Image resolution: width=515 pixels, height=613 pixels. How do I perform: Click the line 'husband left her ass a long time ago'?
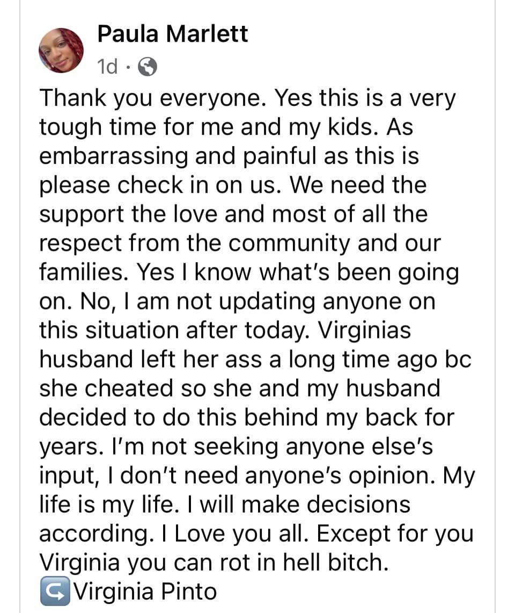(x=255, y=359)
